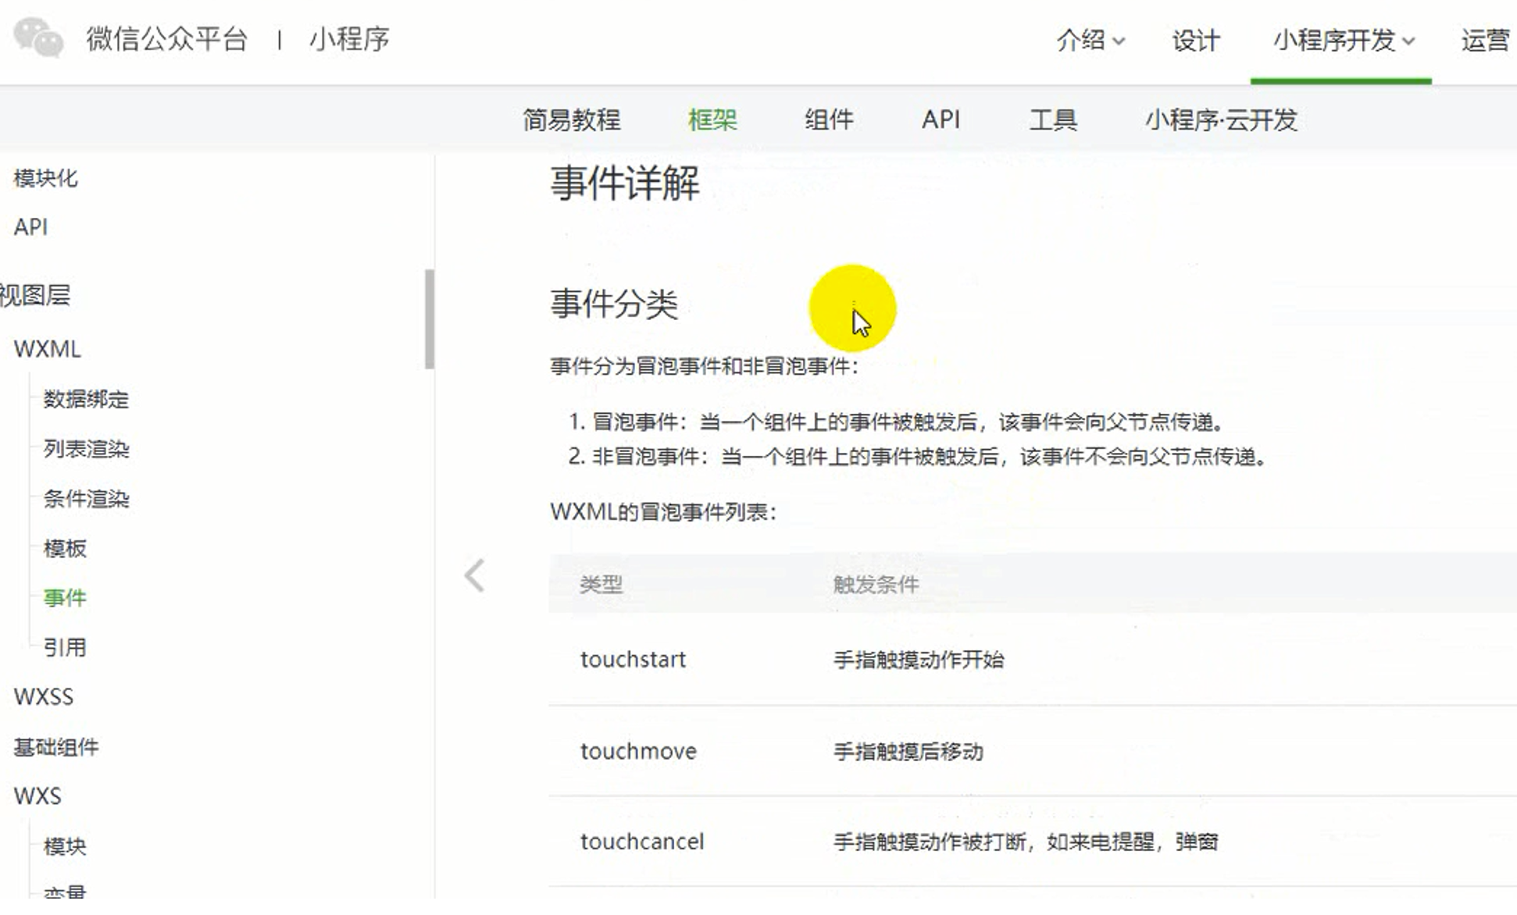Click the 类型 table column header
The width and height of the screenshot is (1517, 915).
pos(601,584)
